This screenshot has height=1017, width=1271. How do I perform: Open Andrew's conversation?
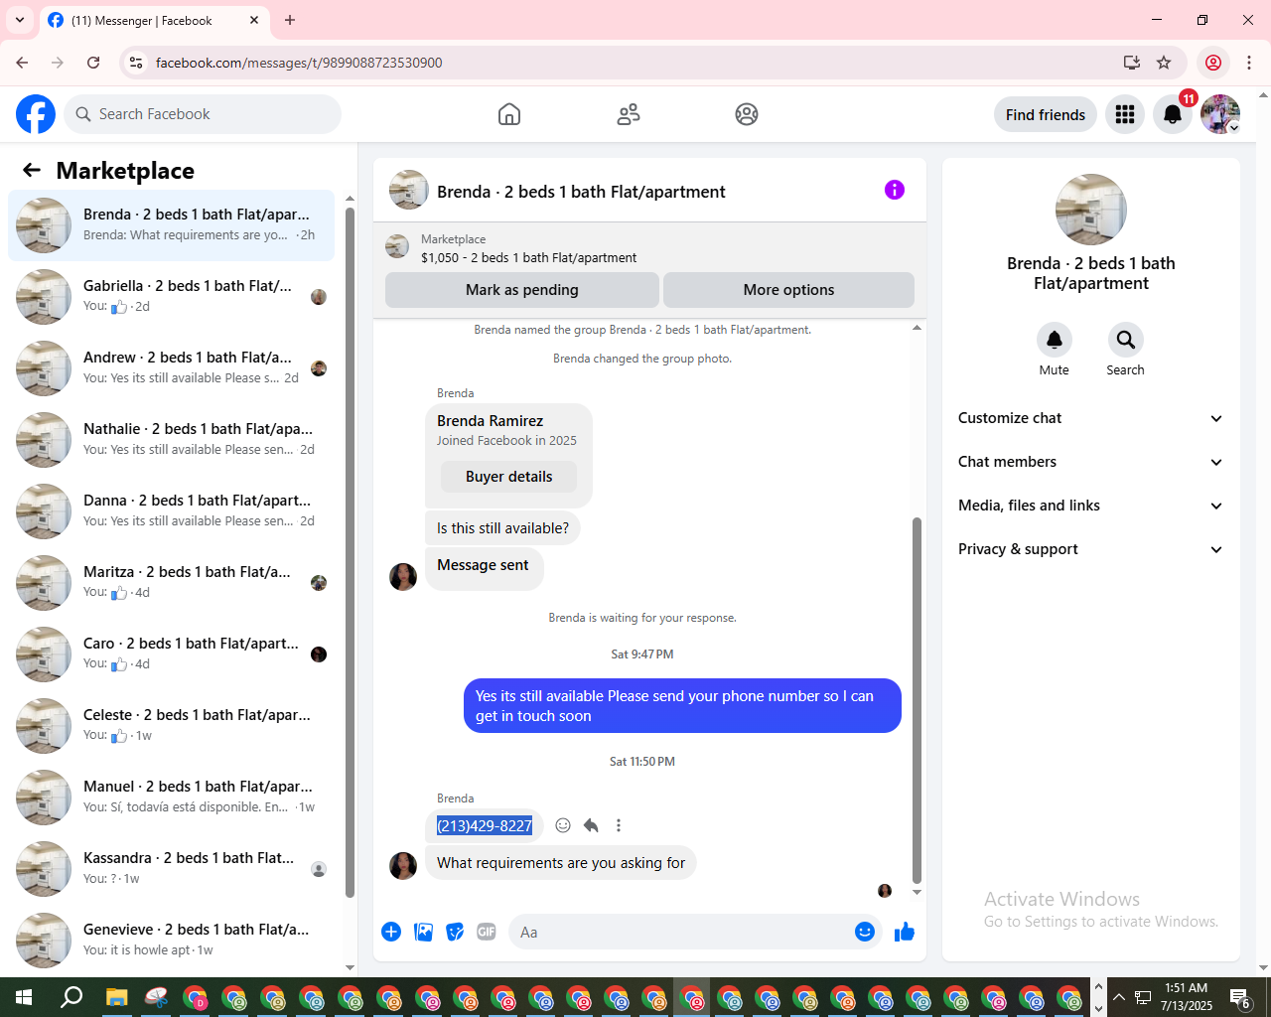click(172, 368)
